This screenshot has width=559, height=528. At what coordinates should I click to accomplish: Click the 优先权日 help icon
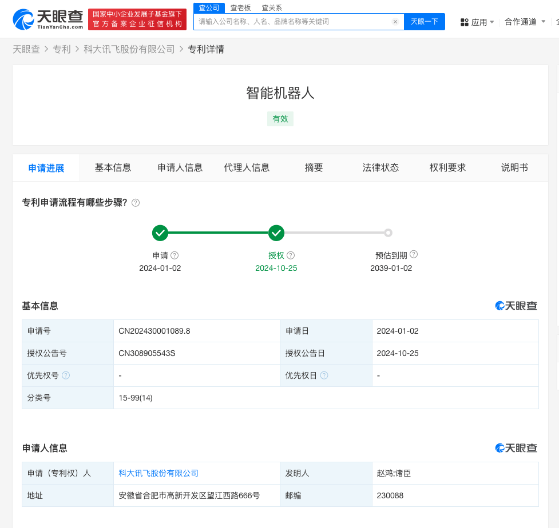pos(324,375)
